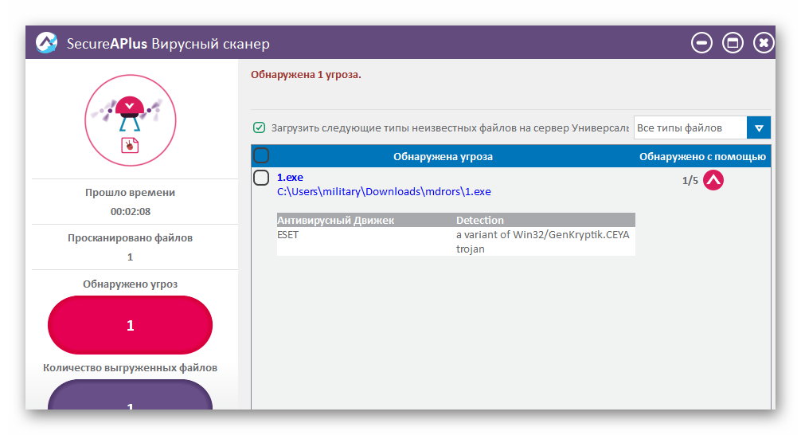Open file types dropdown arrow
This screenshot has height=435, width=801.
click(x=759, y=127)
